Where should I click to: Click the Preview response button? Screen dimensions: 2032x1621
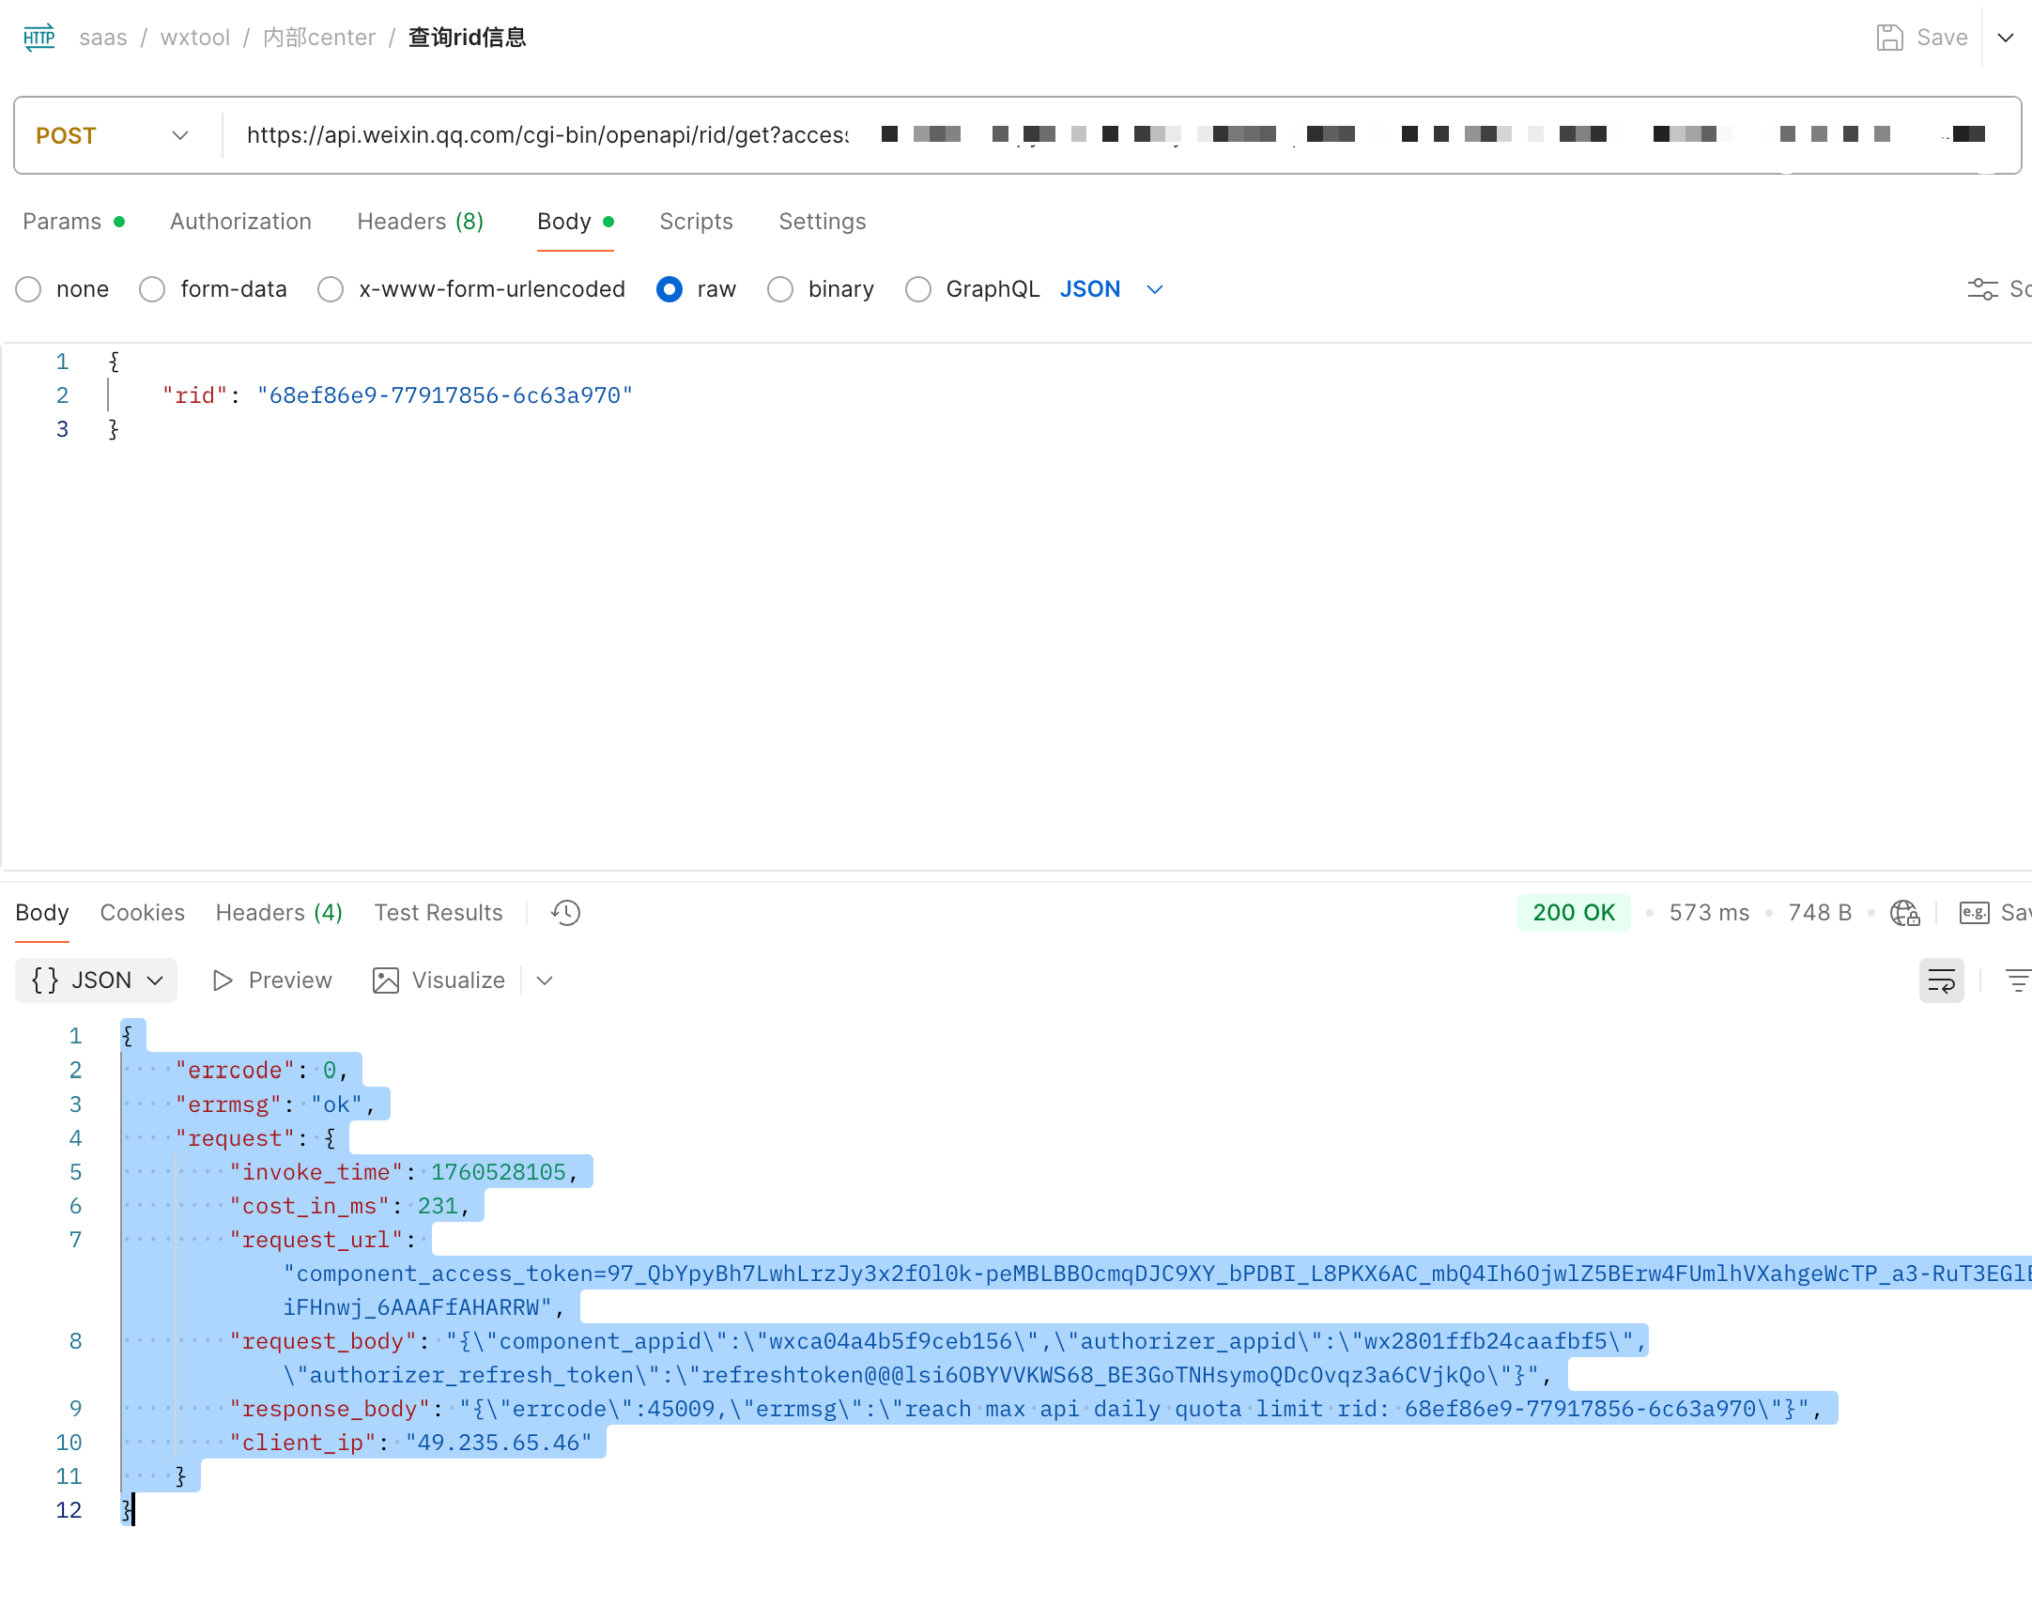tap(272, 980)
